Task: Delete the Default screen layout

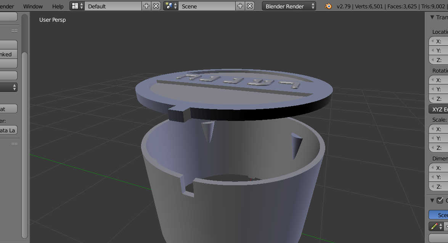Action: (156, 6)
